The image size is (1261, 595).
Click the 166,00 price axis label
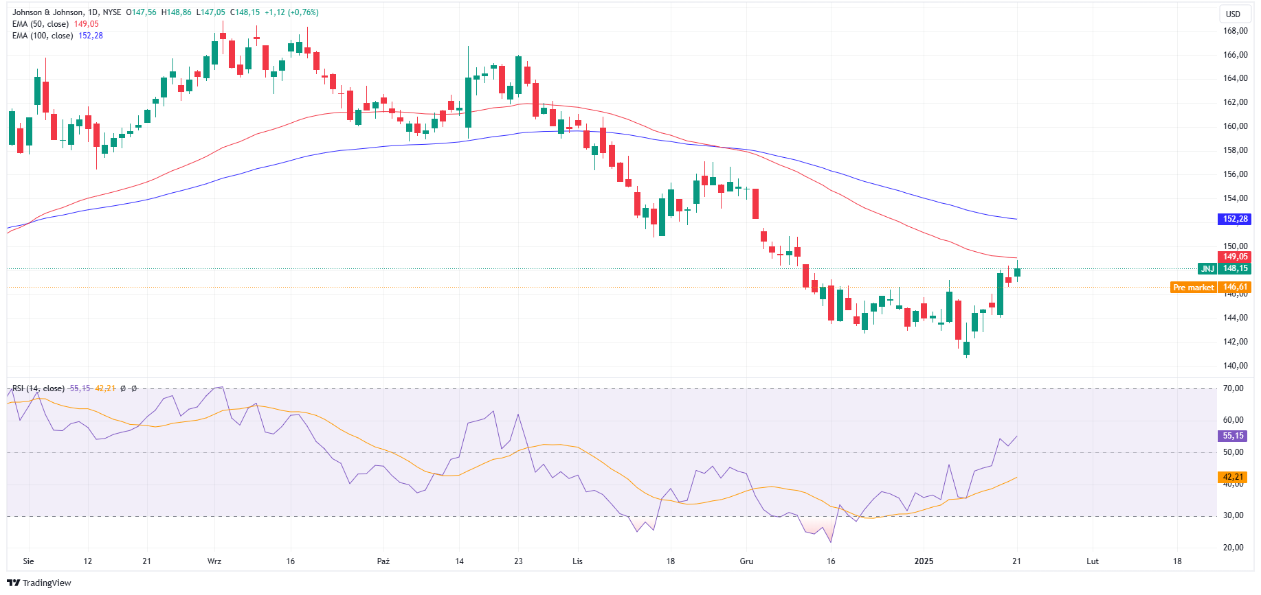coord(1235,55)
